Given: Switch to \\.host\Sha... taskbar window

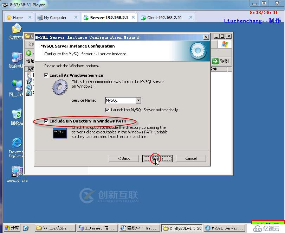Looking at the screenshot, I should 55,228.
